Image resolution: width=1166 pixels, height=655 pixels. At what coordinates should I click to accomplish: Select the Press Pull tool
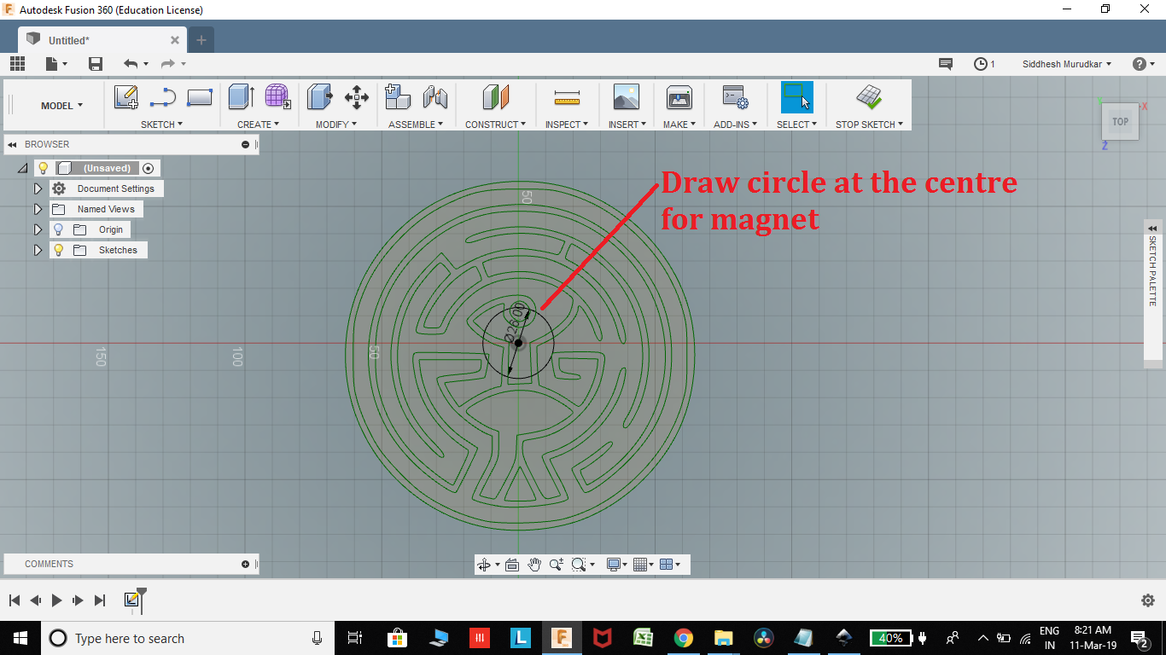click(319, 96)
